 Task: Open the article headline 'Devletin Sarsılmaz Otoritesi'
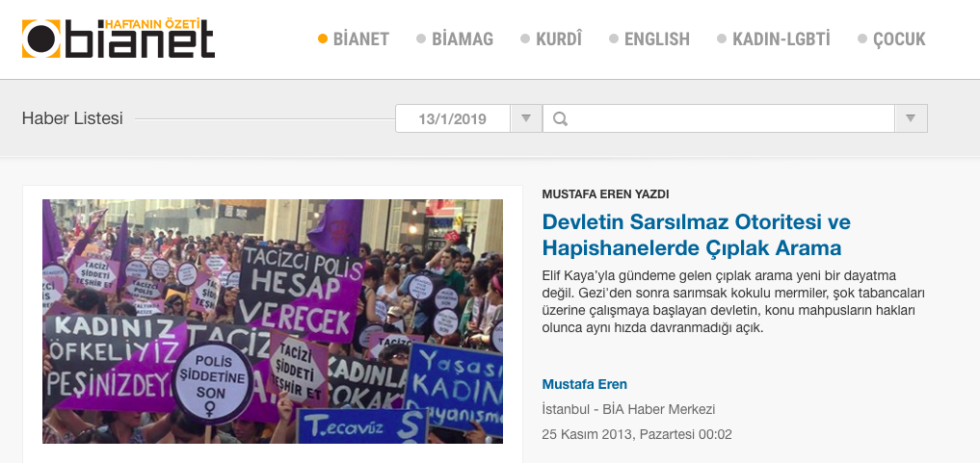(x=697, y=235)
